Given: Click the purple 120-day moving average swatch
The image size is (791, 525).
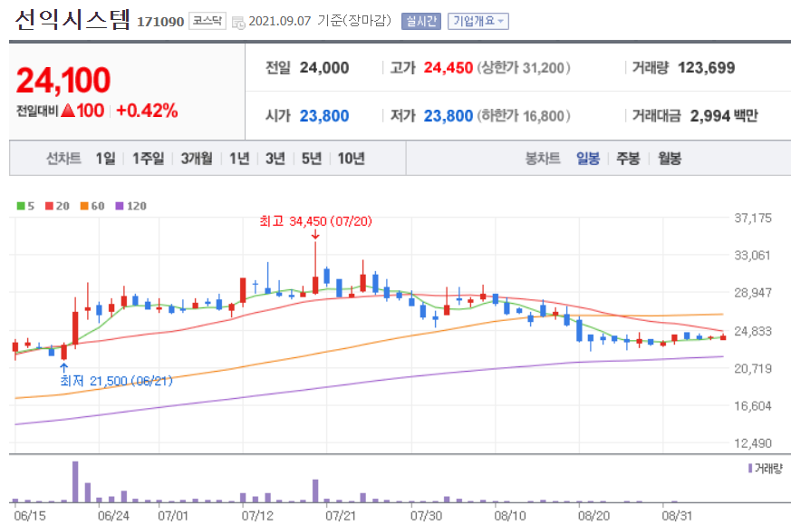Looking at the screenshot, I should point(120,206).
